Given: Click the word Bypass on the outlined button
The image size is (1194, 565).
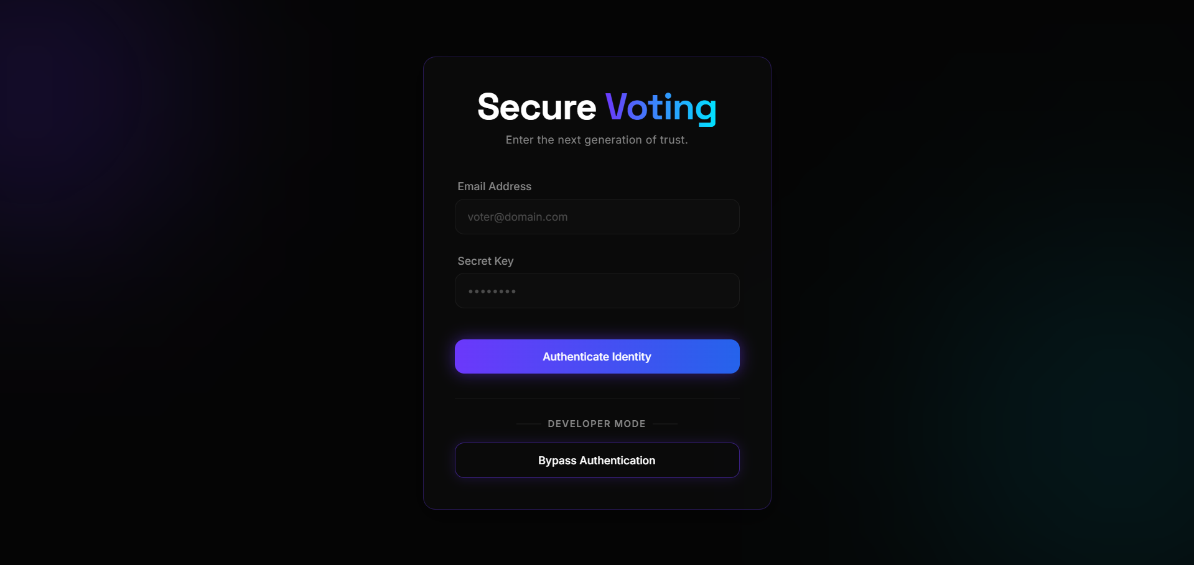Looking at the screenshot, I should (x=557, y=461).
